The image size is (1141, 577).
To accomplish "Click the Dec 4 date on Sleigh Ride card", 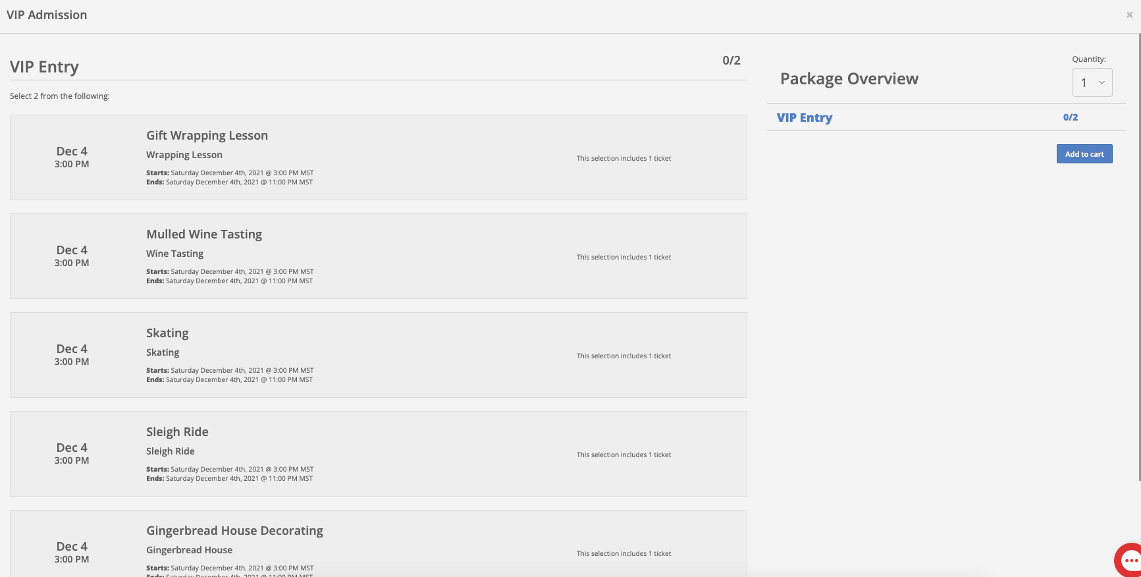I will tap(72, 448).
